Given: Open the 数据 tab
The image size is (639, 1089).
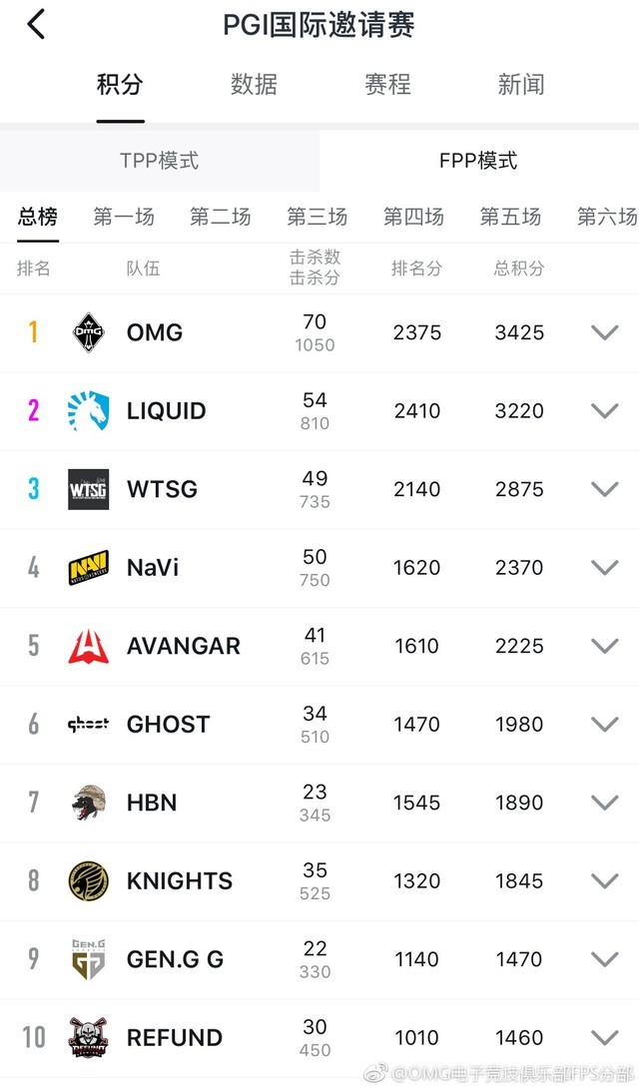Looking at the screenshot, I should point(254,85).
